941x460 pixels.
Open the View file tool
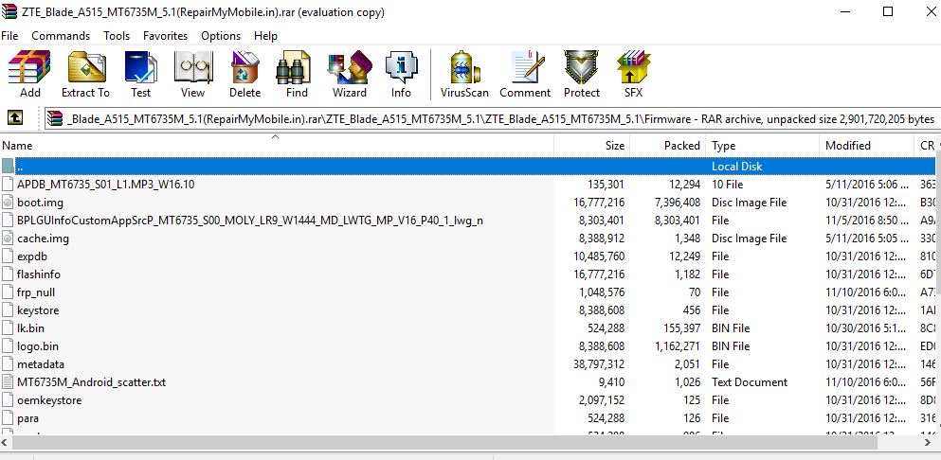click(x=192, y=74)
